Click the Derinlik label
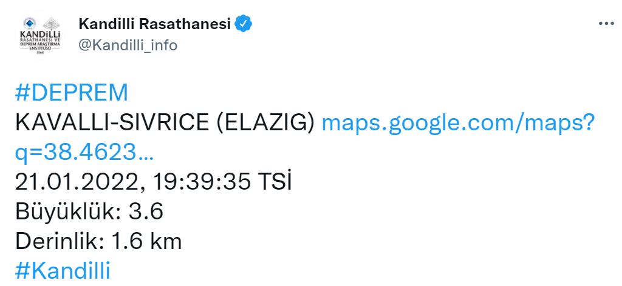 [58, 242]
